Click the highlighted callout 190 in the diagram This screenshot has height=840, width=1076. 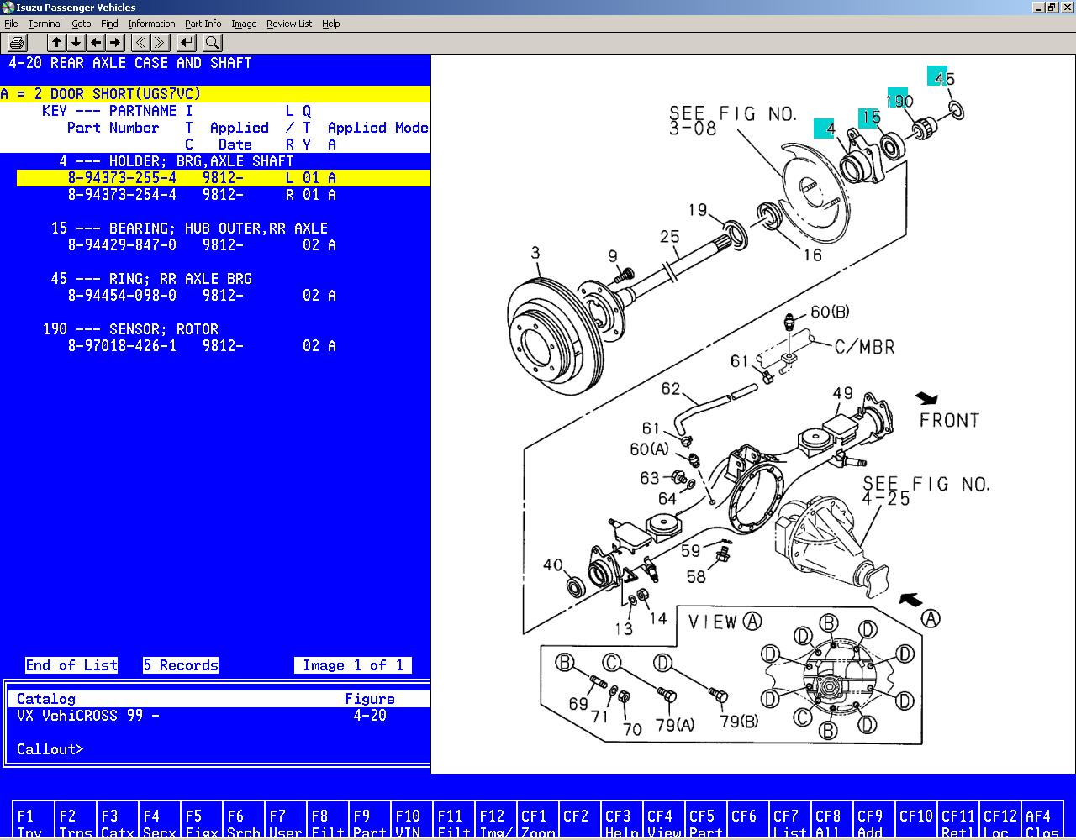coord(899,100)
